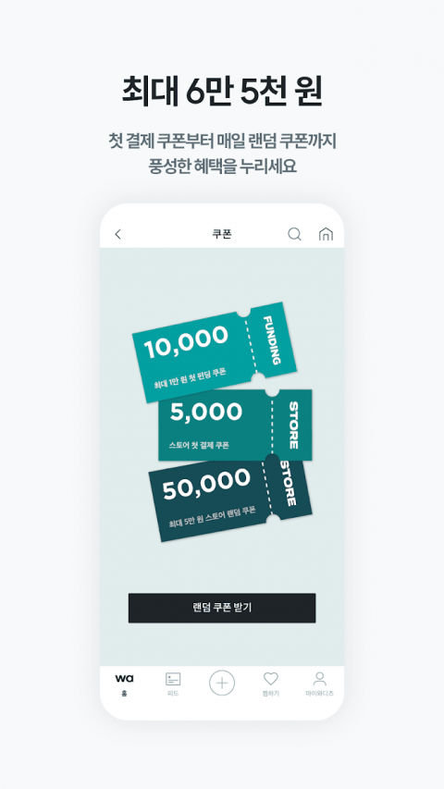444x789 pixels.
Task: Click the 최대 6만 5천 원 headline
Action: (222, 92)
